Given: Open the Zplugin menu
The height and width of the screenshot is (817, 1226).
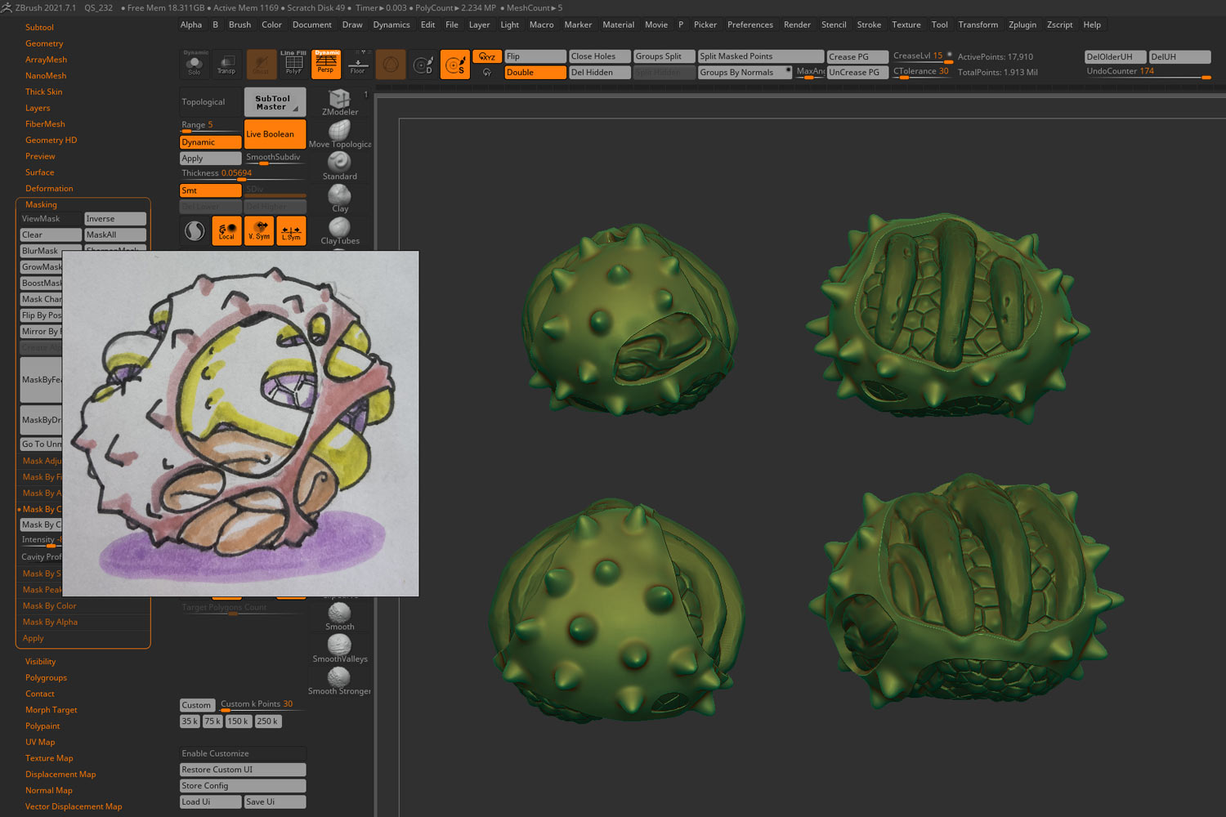Looking at the screenshot, I should (x=1022, y=25).
